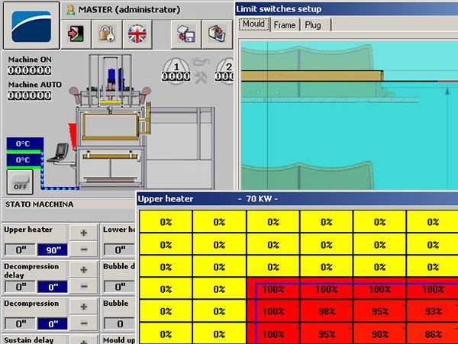Viewport: 458px width, 344px height.
Task: Click the Upper heater 90" value field
Action: point(52,249)
